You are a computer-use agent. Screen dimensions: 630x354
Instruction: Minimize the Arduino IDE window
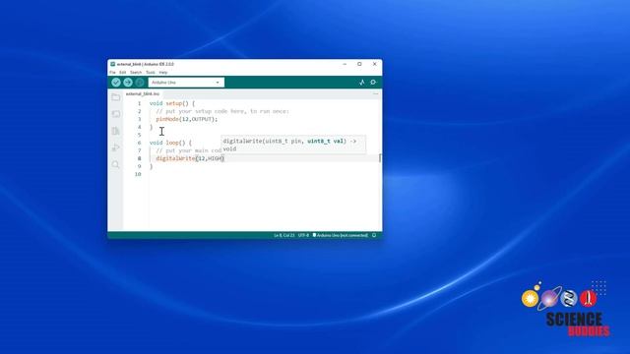tap(345, 64)
